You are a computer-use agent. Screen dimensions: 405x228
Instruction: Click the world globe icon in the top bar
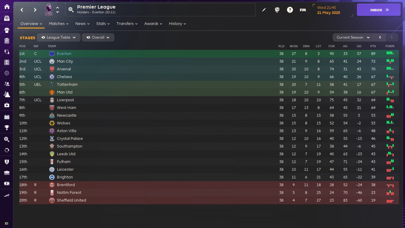pyautogui.click(x=277, y=10)
